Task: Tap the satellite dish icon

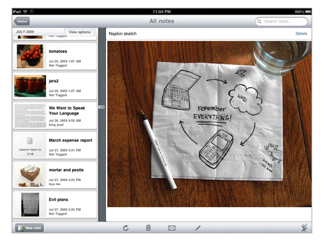Action: point(305,228)
